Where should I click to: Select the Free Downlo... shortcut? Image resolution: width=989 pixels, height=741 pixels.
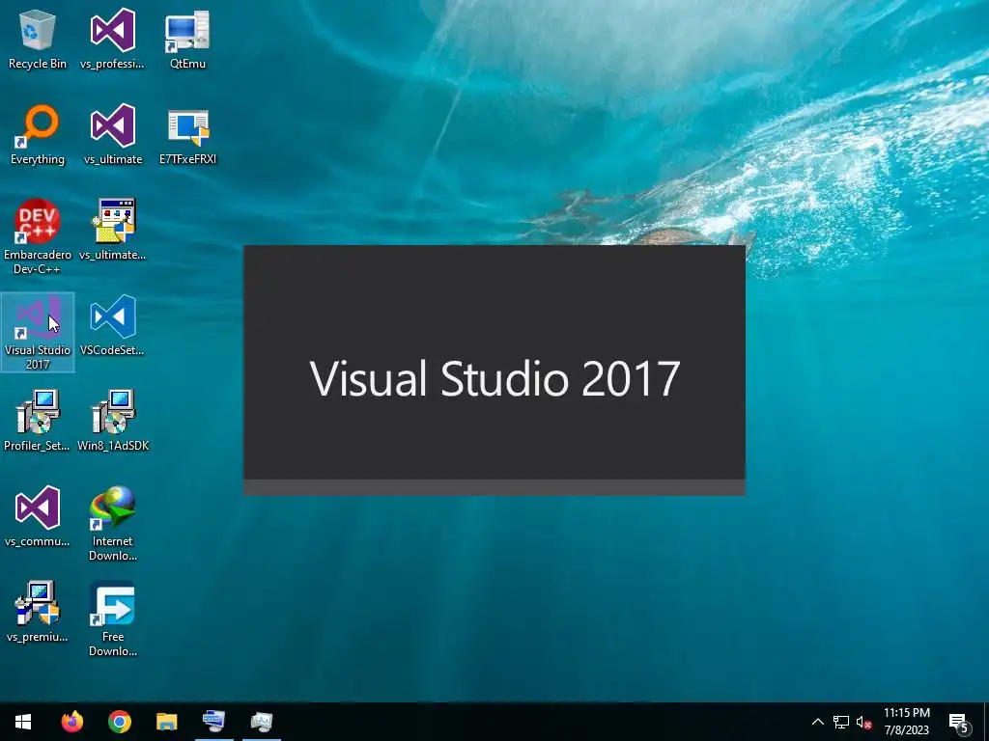click(x=112, y=618)
